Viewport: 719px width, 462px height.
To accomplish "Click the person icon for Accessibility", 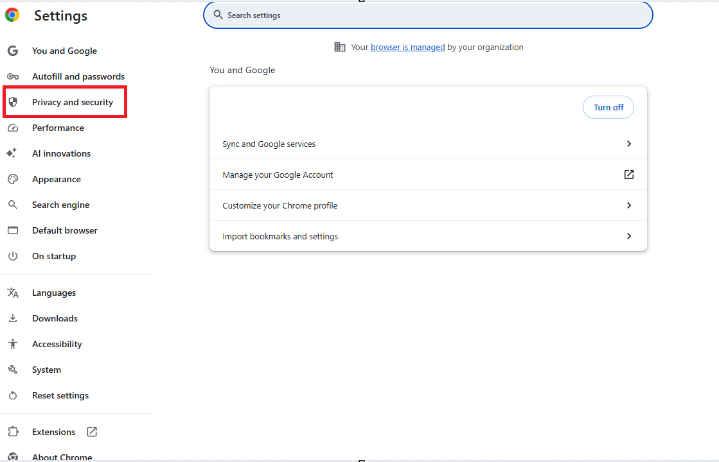I will [13, 344].
